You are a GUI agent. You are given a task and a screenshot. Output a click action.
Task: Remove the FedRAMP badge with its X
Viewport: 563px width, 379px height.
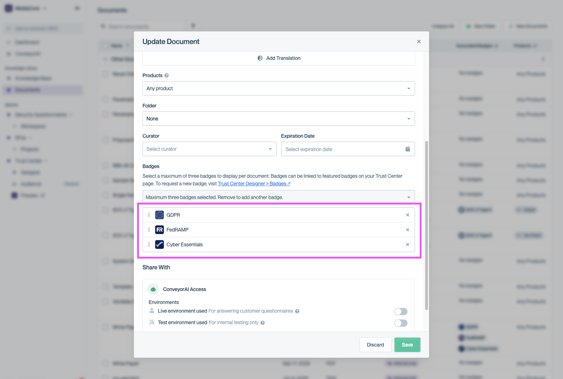407,229
